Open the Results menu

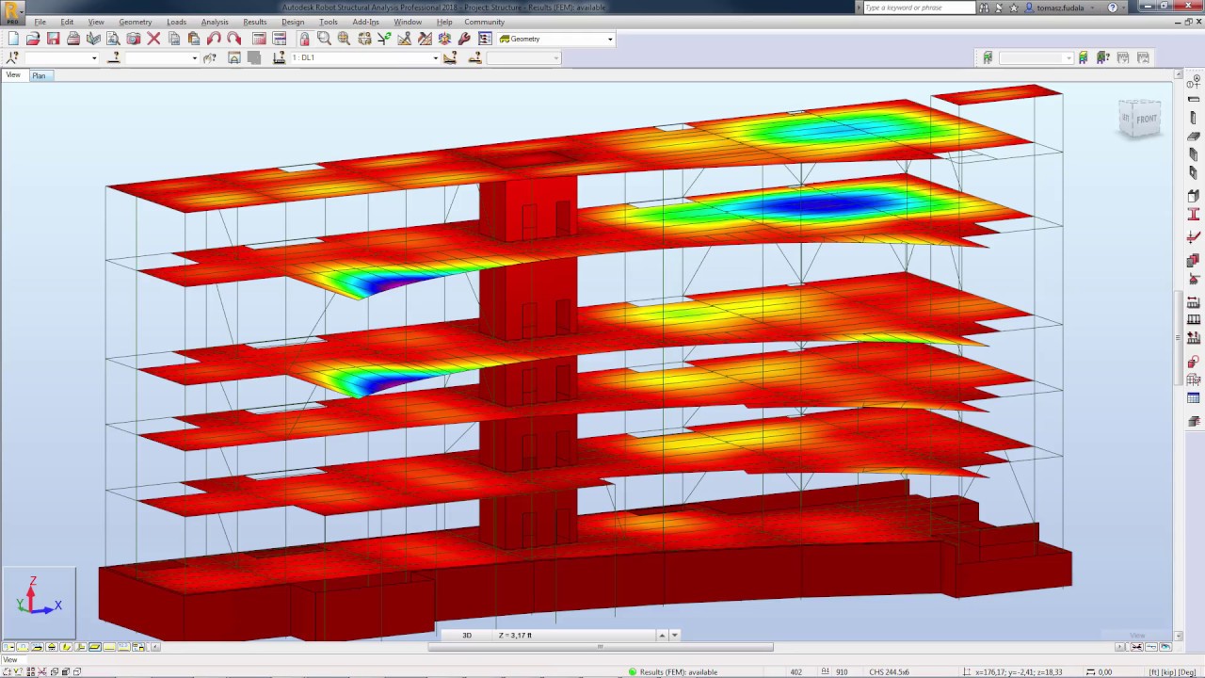coord(255,22)
